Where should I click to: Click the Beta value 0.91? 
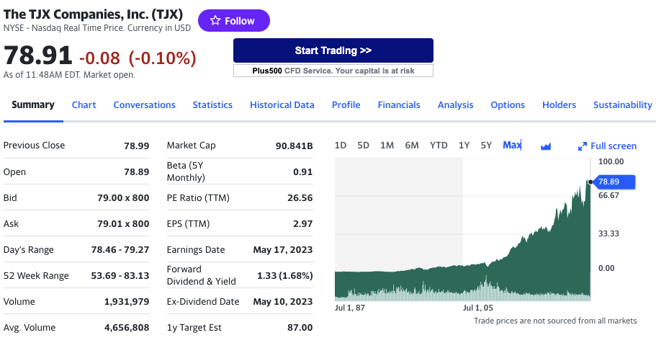coord(303,171)
